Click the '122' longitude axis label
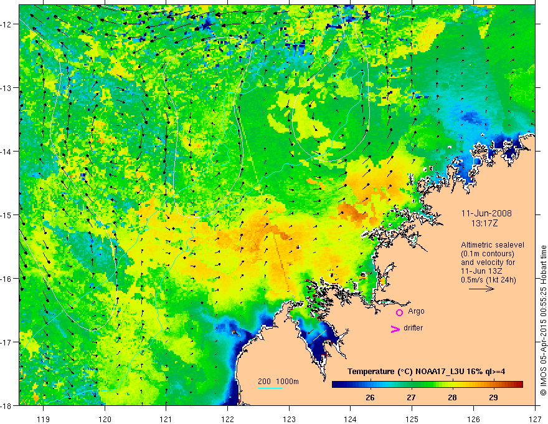This screenshot has height=424, width=548. point(227,419)
